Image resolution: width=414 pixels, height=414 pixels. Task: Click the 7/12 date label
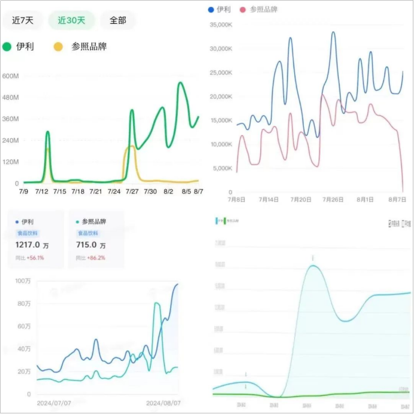42,191
